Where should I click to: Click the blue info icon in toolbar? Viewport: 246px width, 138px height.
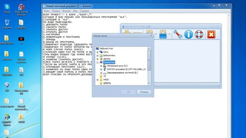click(x=188, y=34)
